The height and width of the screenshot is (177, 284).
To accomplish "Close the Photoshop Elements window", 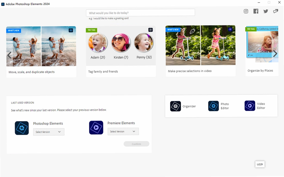I will tap(279, 2).
